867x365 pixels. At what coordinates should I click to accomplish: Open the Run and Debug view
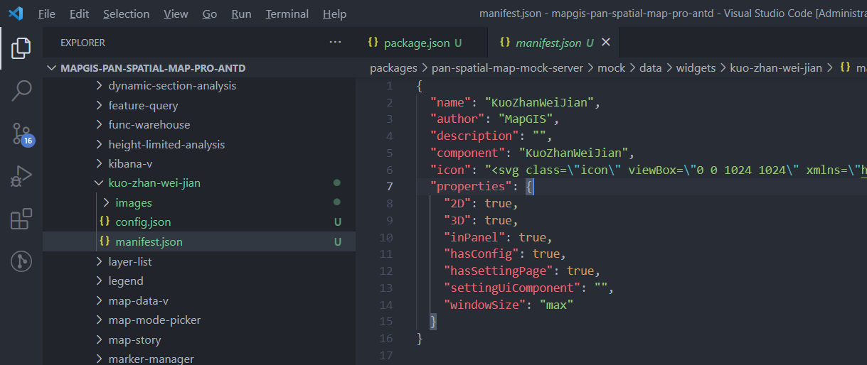pos(21,176)
